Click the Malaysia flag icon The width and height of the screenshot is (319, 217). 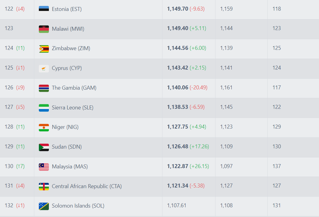[x=44, y=167]
